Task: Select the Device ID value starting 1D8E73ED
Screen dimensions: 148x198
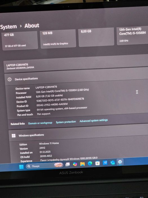Action: [60, 100]
